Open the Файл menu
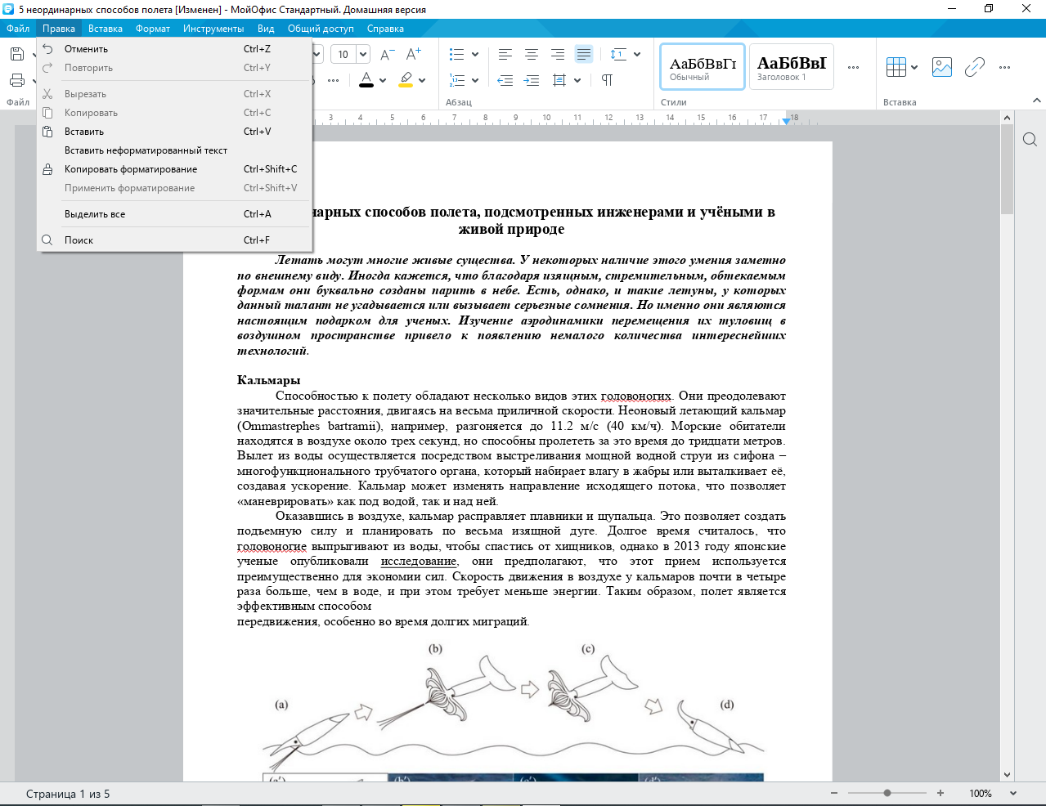Image resolution: width=1046 pixels, height=806 pixels. (x=18, y=29)
